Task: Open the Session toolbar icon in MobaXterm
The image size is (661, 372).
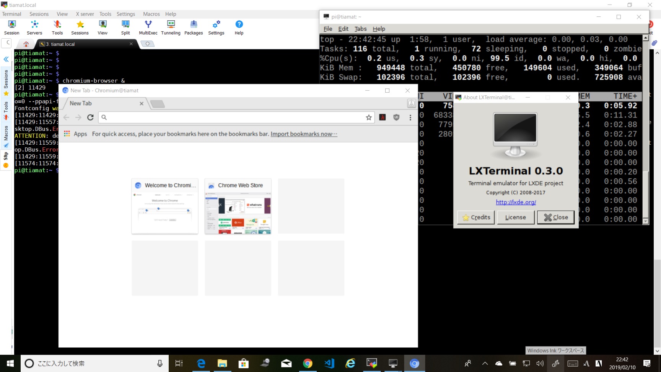Action: click(12, 28)
